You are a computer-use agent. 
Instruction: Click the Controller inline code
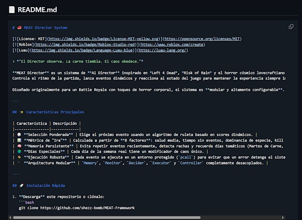191,163
